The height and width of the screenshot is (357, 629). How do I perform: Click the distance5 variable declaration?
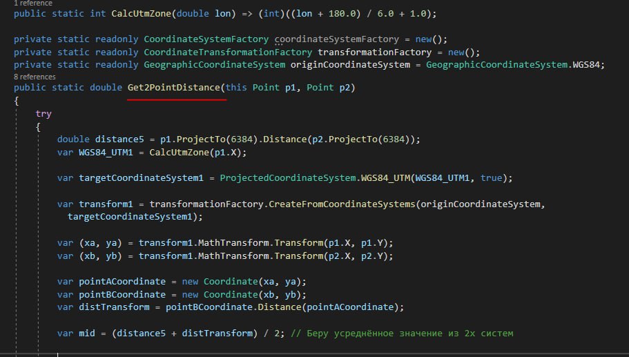[x=119, y=139]
